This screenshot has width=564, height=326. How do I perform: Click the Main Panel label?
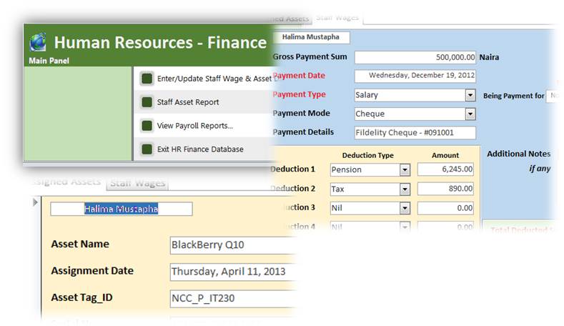(x=49, y=61)
